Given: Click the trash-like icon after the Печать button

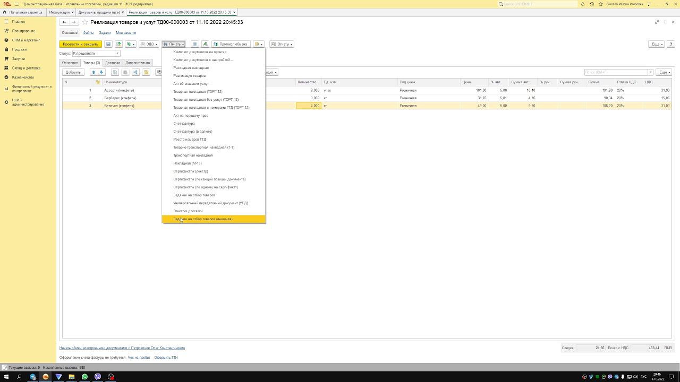Looking at the screenshot, I should point(195,44).
